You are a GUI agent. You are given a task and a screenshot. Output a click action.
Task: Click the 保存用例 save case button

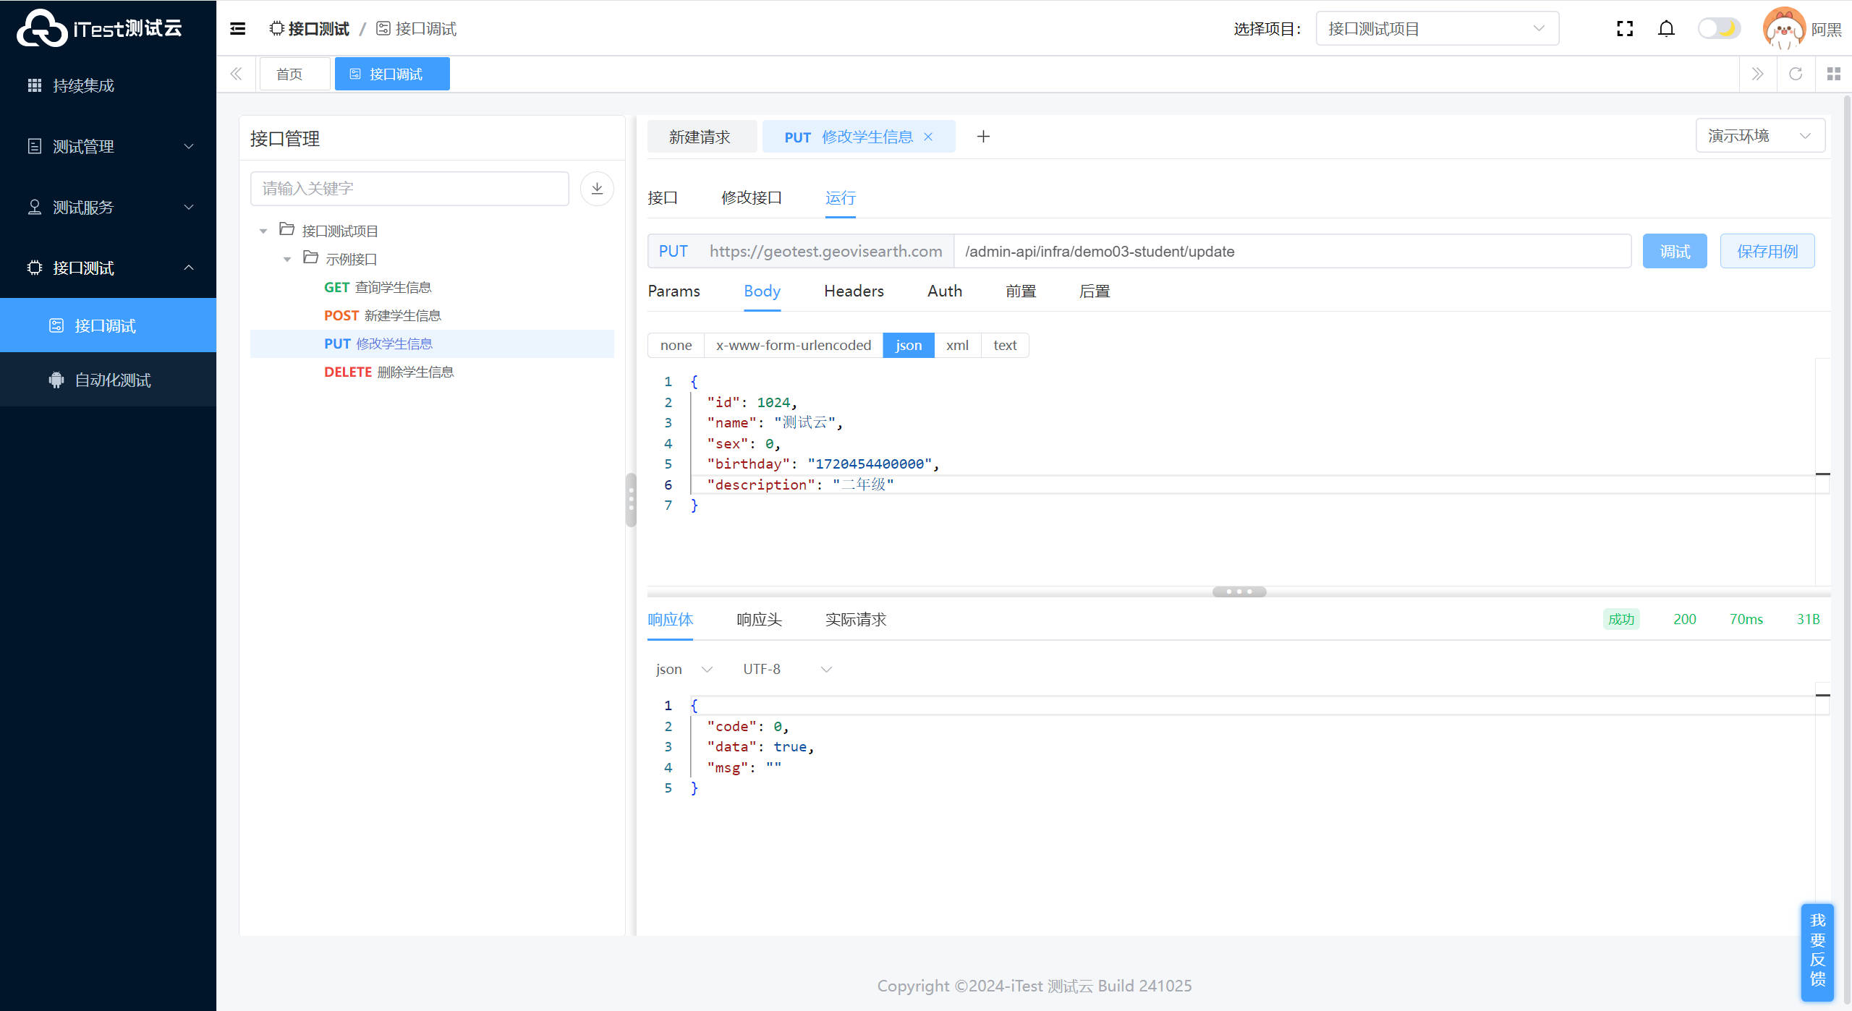tap(1767, 251)
